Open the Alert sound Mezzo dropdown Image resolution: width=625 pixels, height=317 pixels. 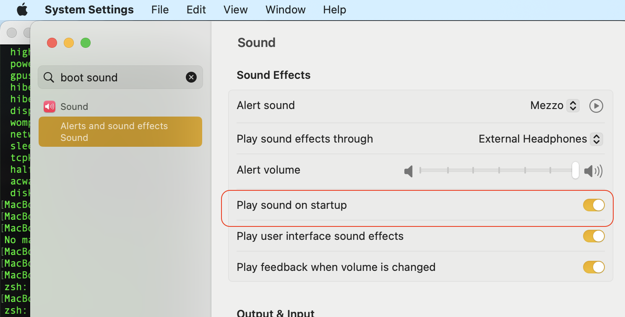tap(573, 105)
